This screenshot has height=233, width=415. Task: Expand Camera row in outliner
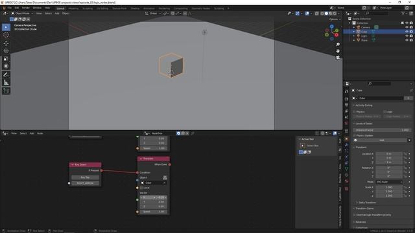[x=354, y=27]
